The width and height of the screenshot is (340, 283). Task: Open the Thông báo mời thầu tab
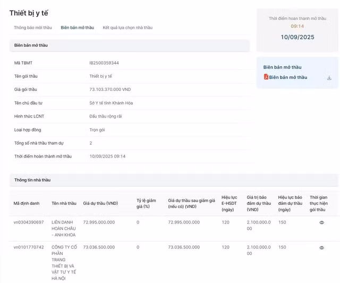click(x=33, y=27)
